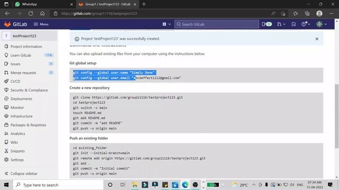Close the GitLab testProject123 tab

135,4
